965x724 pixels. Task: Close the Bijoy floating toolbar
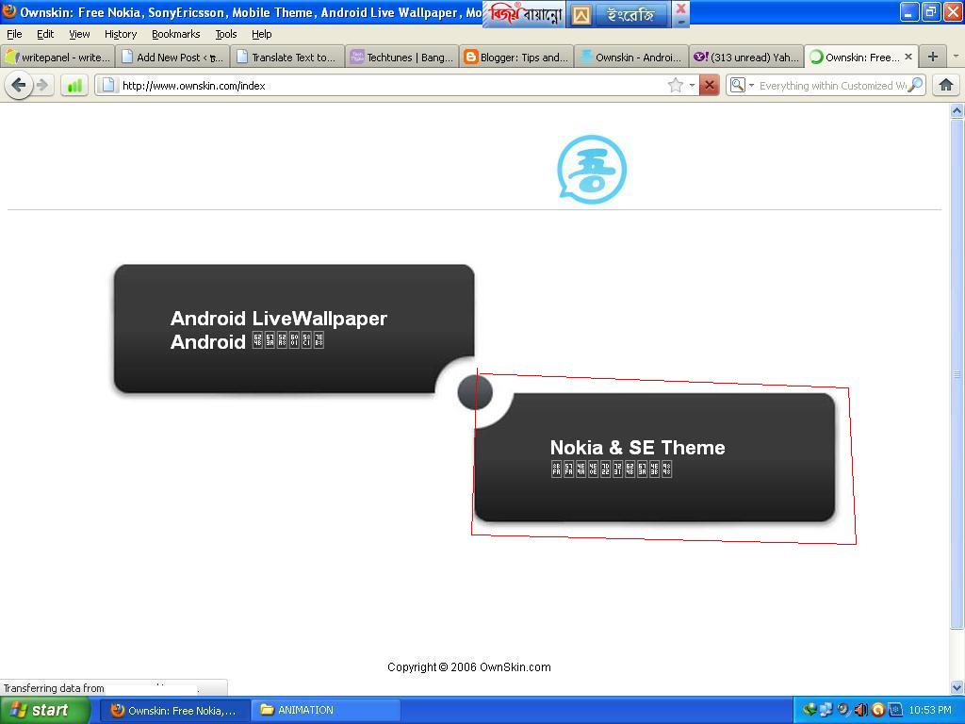(x=680, y=8)
